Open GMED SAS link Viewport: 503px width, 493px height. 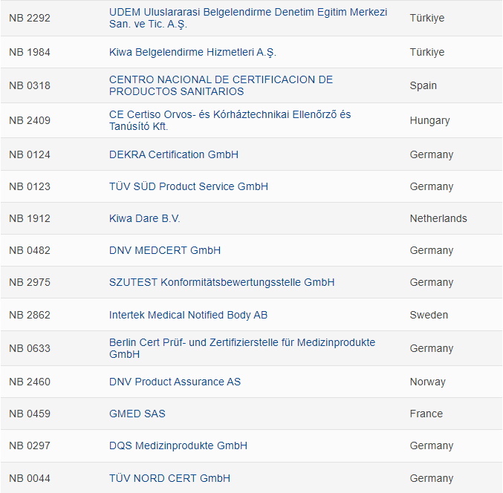(137, 414)
